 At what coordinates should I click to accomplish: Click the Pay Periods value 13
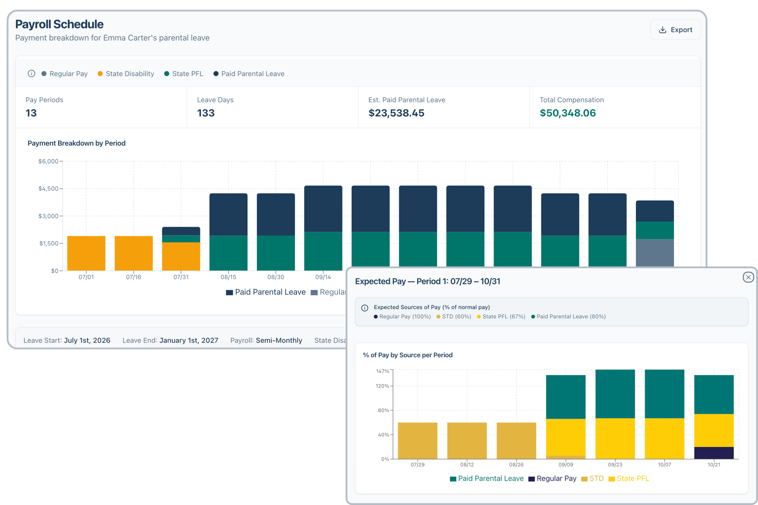[31, 113]
